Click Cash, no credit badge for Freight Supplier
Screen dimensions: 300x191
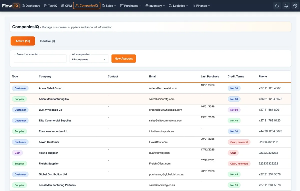coord(239,164)
